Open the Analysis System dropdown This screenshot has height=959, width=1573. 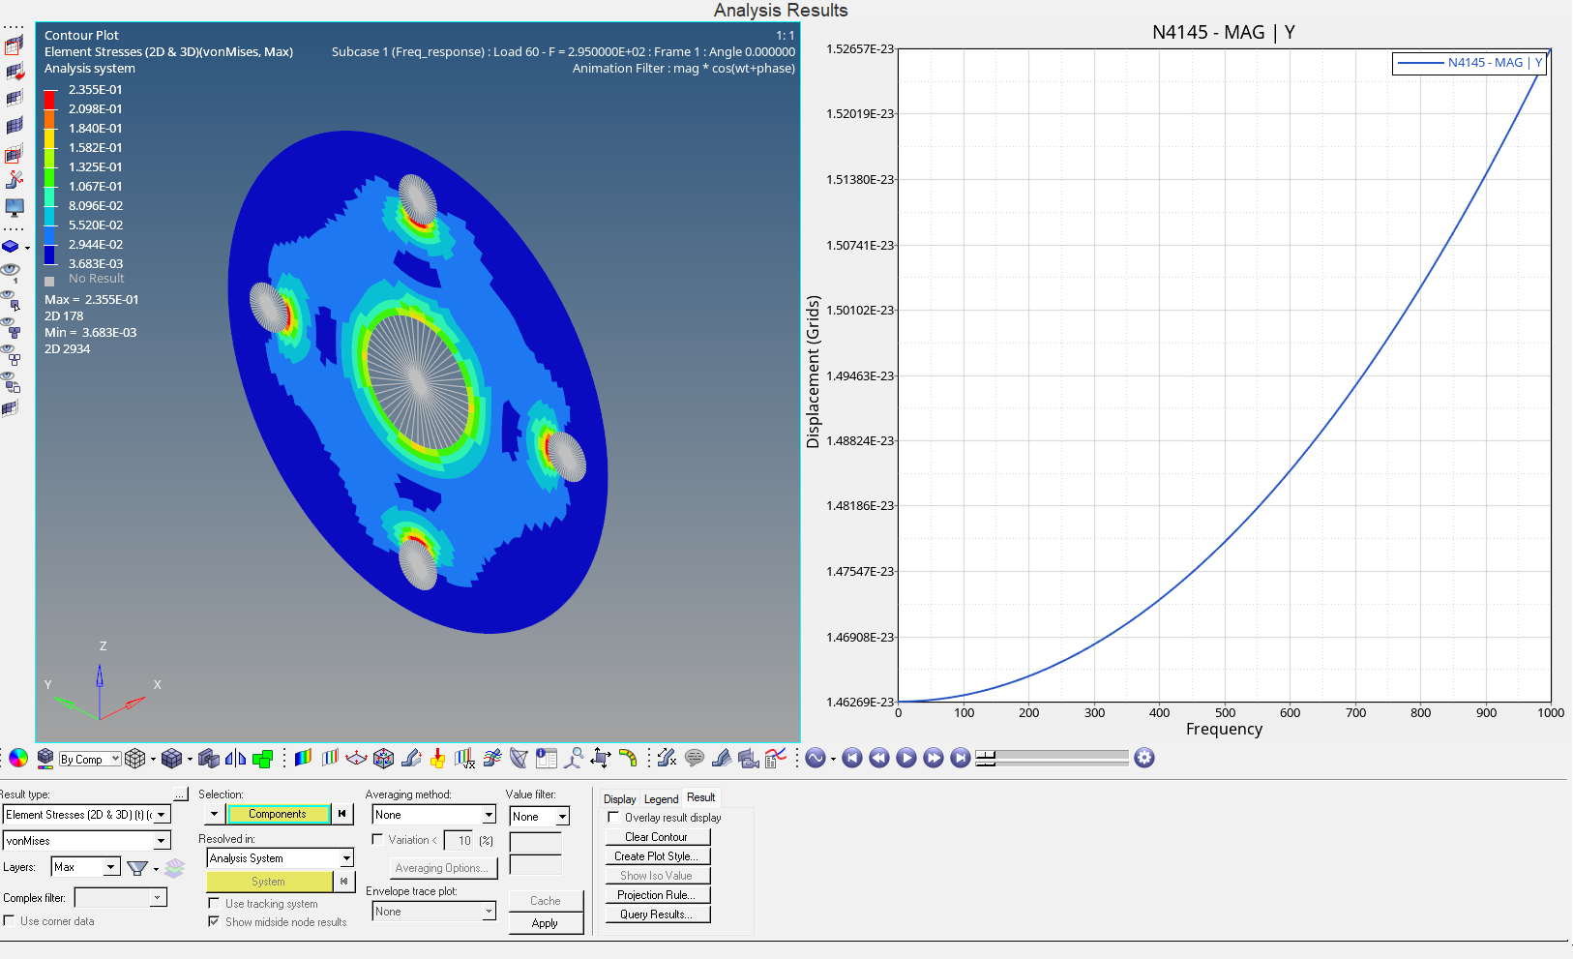point(345,858)
